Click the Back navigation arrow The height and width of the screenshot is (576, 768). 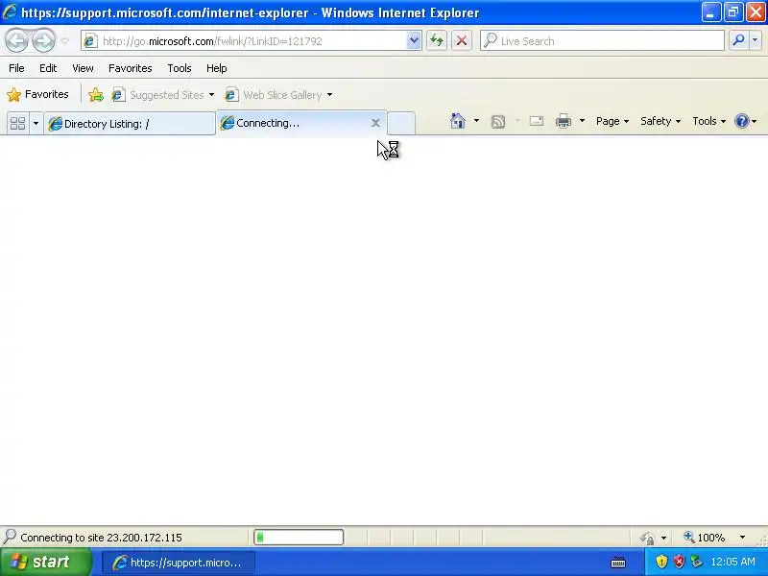[17, 41]
